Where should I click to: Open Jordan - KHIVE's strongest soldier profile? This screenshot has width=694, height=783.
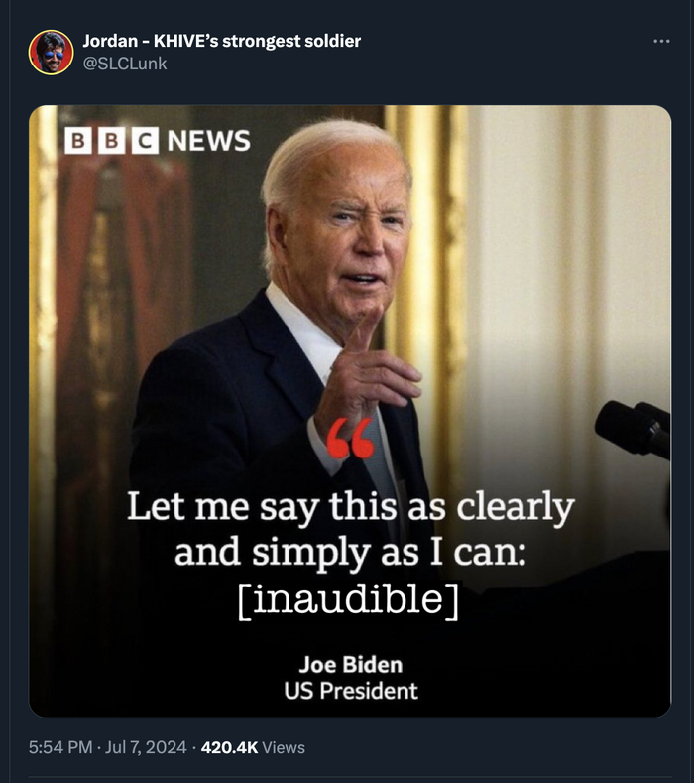[221, 41]
